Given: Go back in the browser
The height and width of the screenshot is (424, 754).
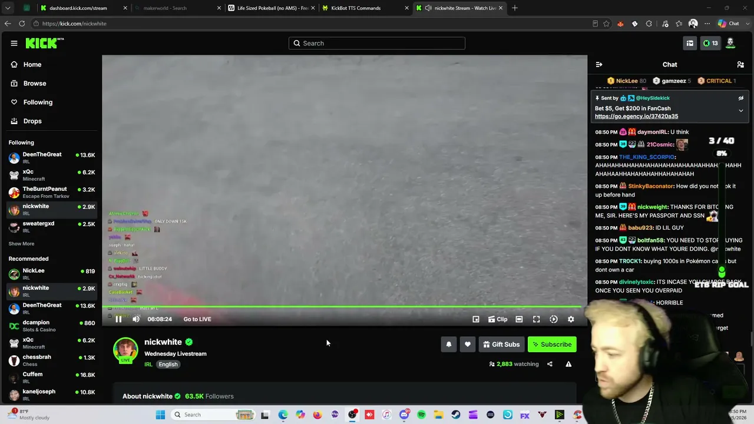Looking at the screenshot, I should [8, 24].
